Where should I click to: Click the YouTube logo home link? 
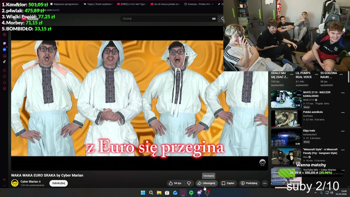click(x=30, y=19)
